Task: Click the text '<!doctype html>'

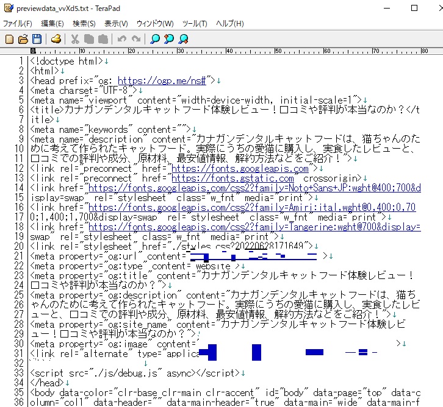Action: pyautogui.click(x=67, y=61)
